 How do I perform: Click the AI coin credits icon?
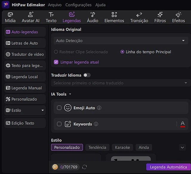pyautogui.click(x=55, y=167)
